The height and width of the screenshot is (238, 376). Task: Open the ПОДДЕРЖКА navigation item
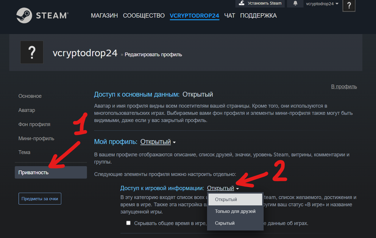click(x=258, y=15)
